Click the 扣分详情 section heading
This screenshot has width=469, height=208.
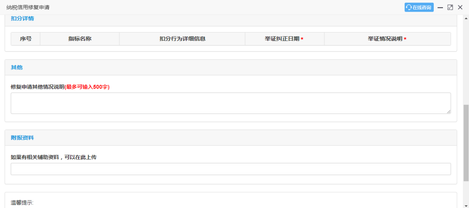[x=23, y=19]
